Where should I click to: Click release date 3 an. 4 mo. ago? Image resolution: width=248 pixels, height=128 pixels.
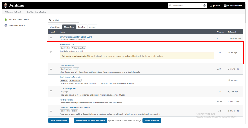coord(234,38)
